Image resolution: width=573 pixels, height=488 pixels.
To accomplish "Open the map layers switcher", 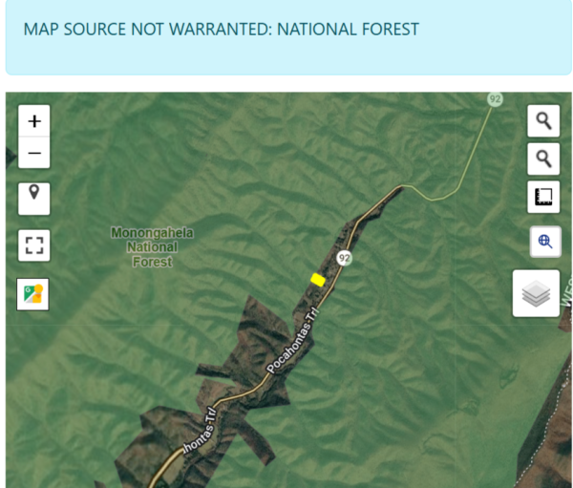I will 536,293.
